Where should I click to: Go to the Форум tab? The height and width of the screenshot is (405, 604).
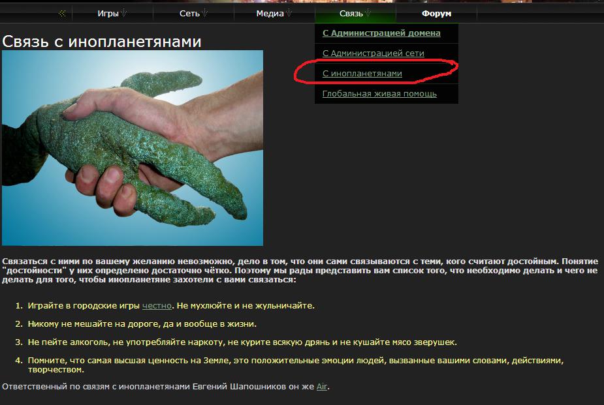click(436, 14)
